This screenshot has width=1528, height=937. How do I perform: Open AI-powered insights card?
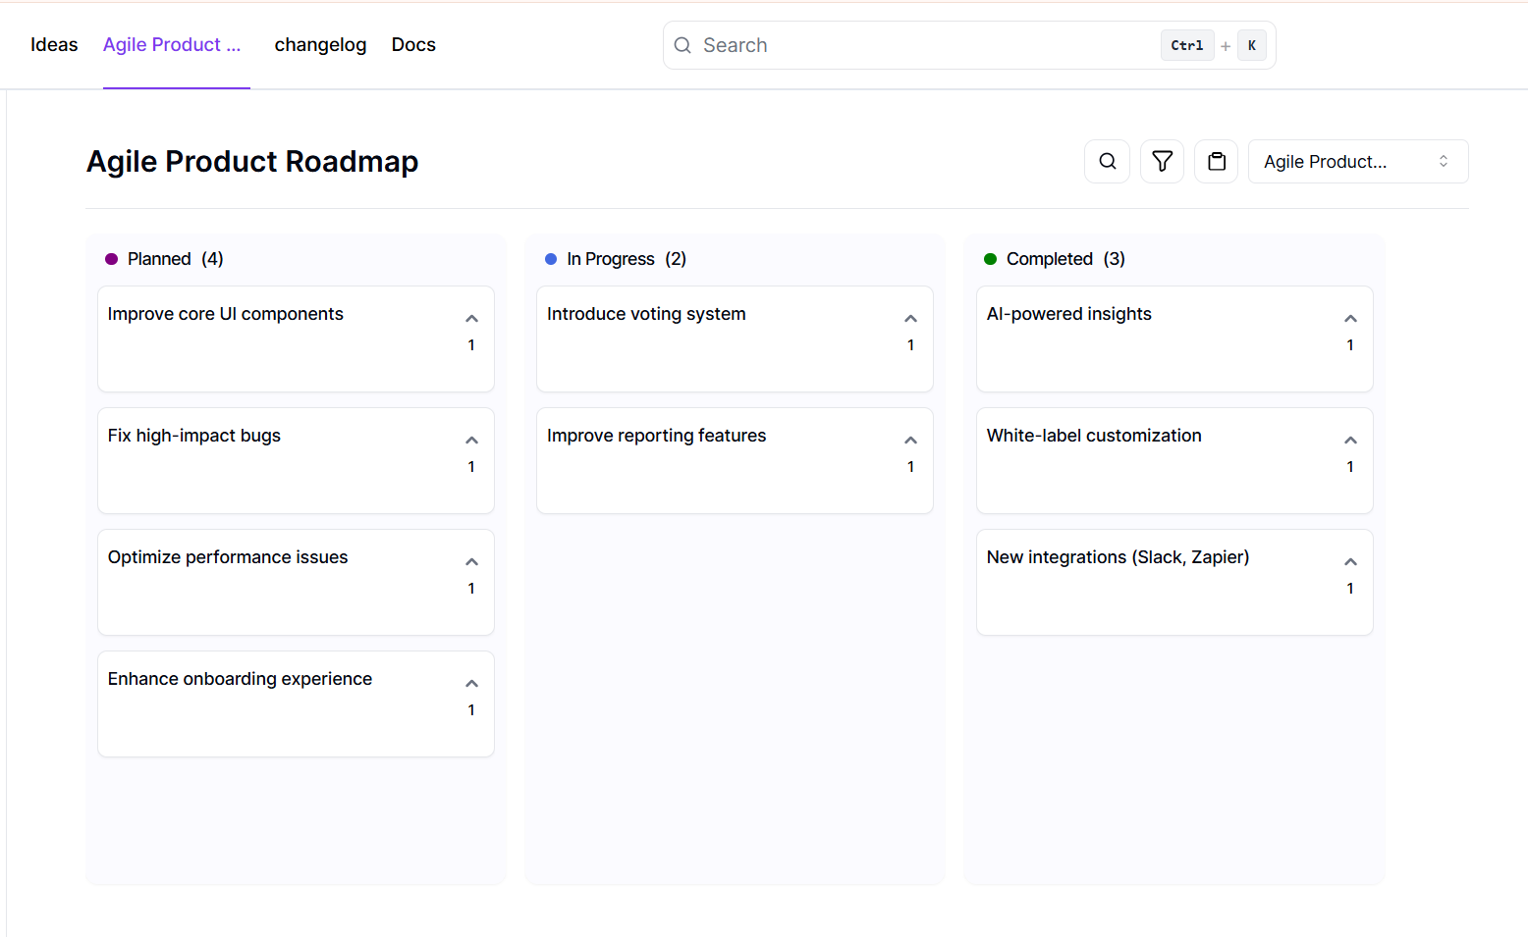[1174, 338]
